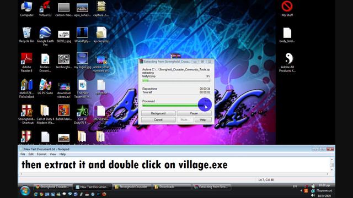This screenshot has width=353, height=198.
Task: Click inside the Notepad text area
Action: click(174, 165)
